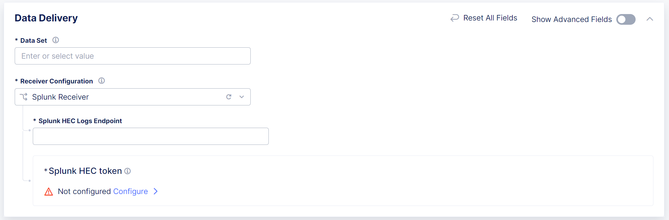Screen dimensions: 669x220
Task: Select the Splunk Receiver entry
Action: tap(60, 97)
